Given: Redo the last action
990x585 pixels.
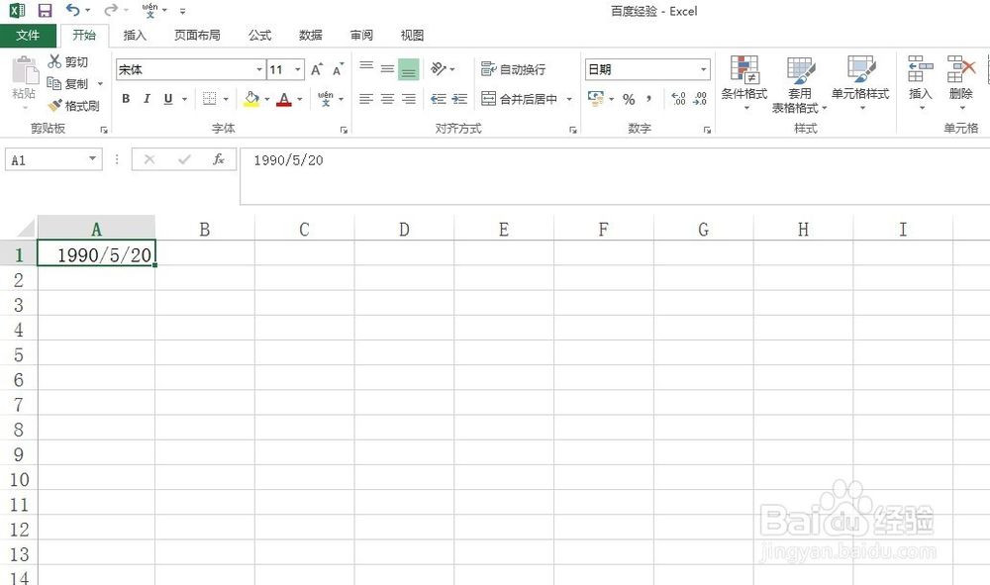Looking at the screenshot, I should pos(111,10).
